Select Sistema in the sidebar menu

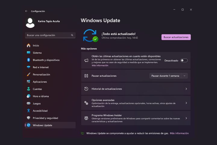click(x=37, y=53)
